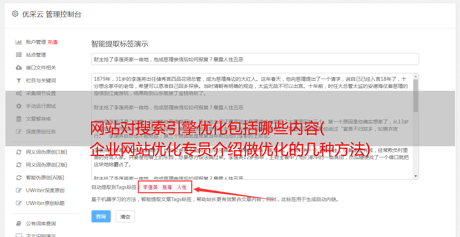Click the blue 查询 button

pyautogui.click(x=101, y=216)
